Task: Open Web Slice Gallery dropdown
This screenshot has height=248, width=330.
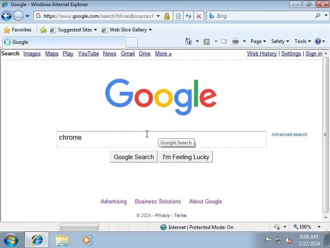Action: 127,30
